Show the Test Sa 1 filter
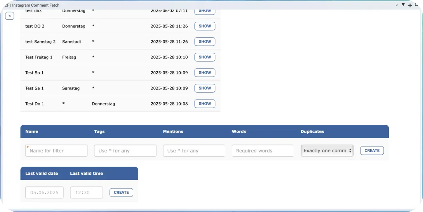The width and height of the screenshot is (423, 212). [x=205, y=88]
